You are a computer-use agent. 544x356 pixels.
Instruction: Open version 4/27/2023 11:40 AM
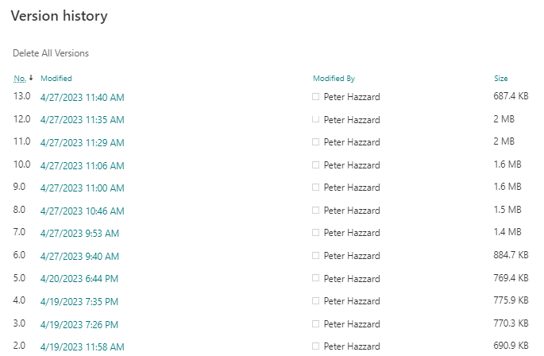click(82, 98)
